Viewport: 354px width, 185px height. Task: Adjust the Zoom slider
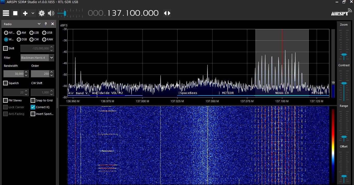coord(344,55)
